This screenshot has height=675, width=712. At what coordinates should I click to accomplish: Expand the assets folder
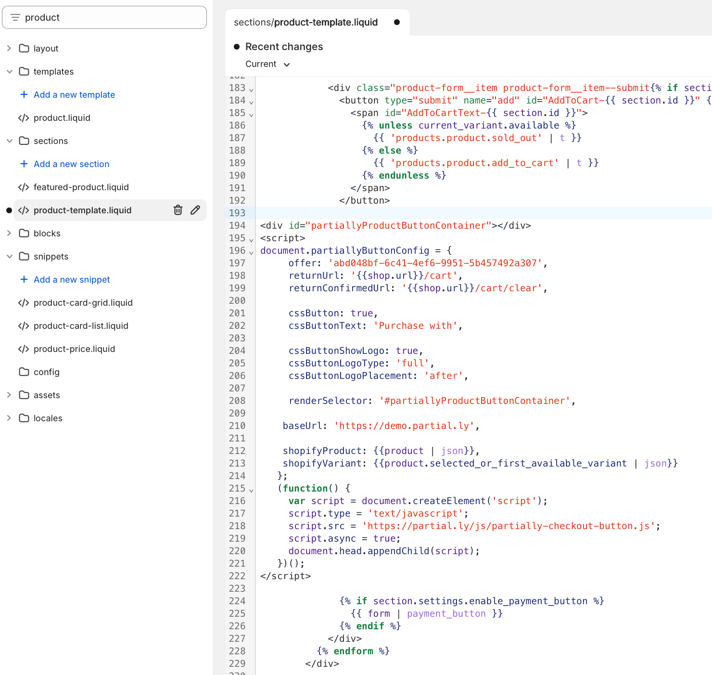click(x=9, y=395)
